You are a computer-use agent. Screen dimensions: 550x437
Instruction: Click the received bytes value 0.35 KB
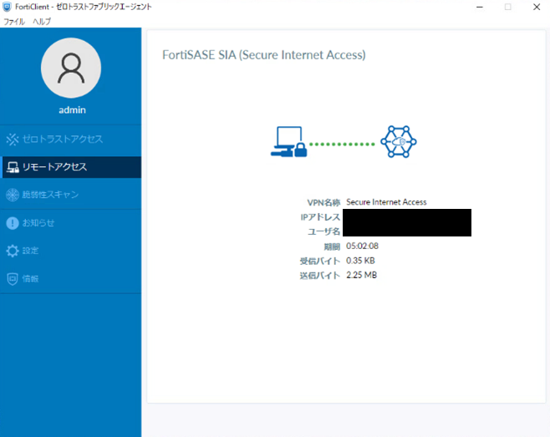tap(360, 261)
